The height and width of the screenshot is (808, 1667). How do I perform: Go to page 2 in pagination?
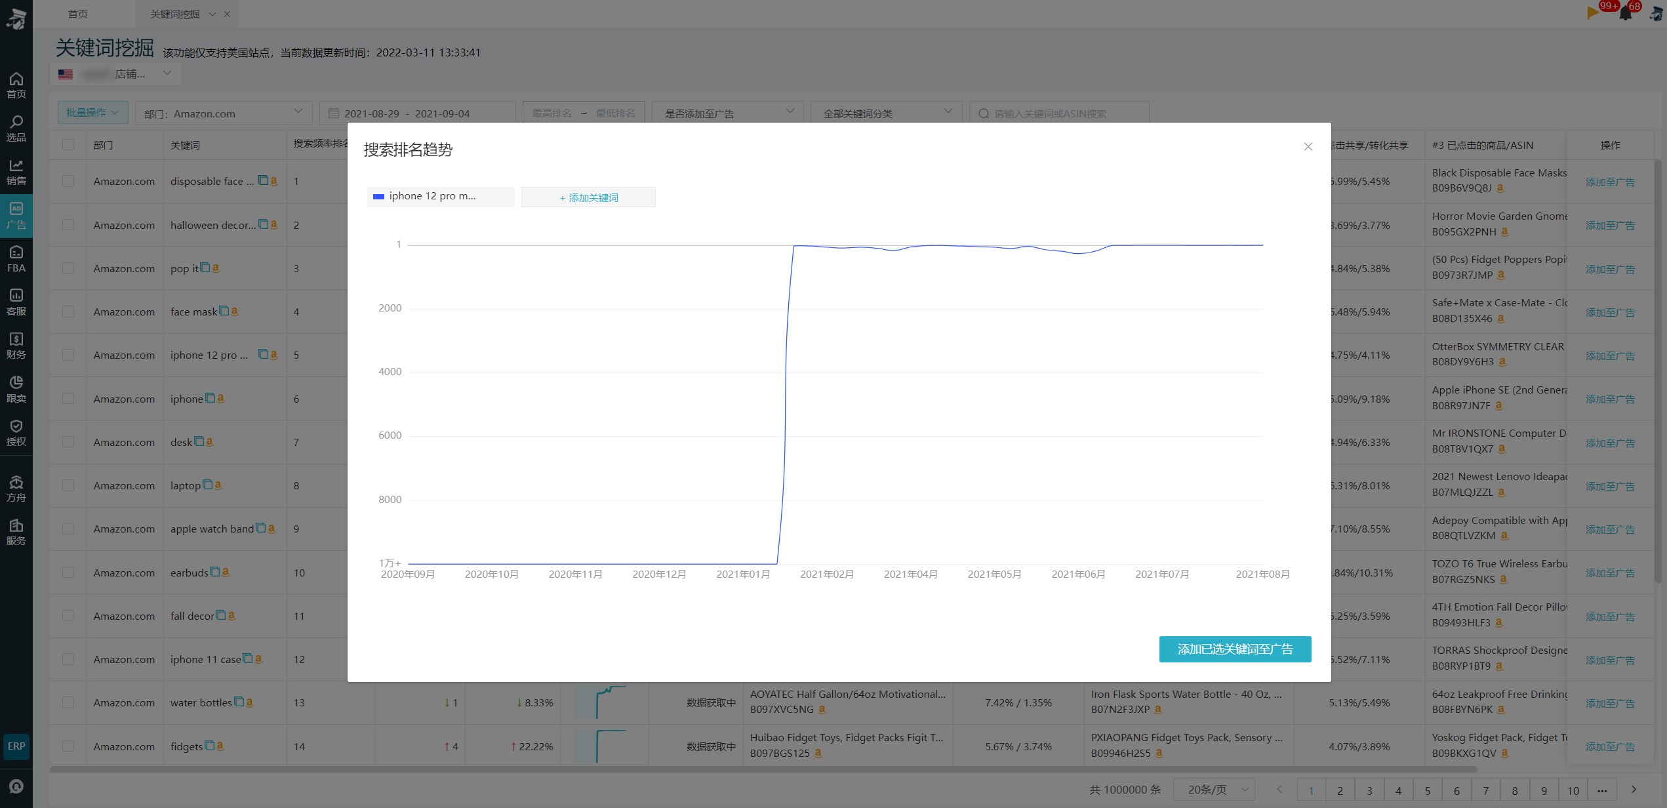[x=1340, y=790]
